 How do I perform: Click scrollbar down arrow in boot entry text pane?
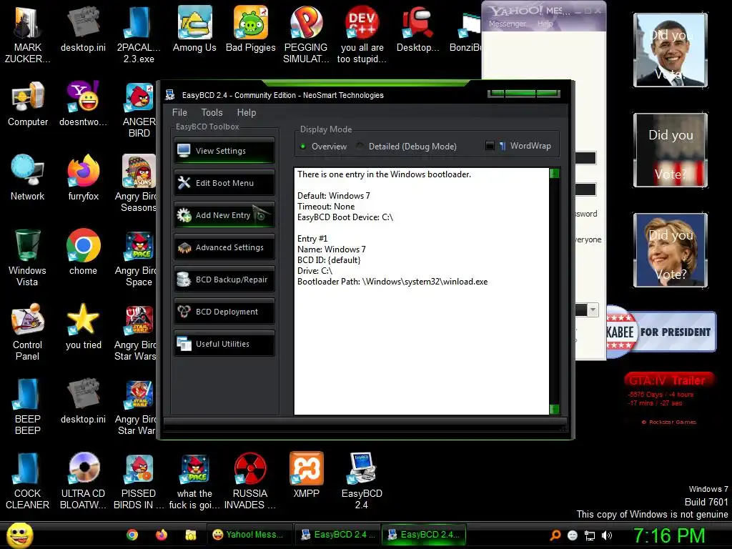(554, 409)
